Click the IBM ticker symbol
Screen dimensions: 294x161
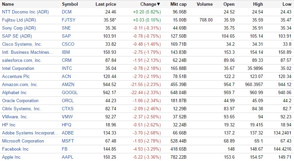coord(66,52)
